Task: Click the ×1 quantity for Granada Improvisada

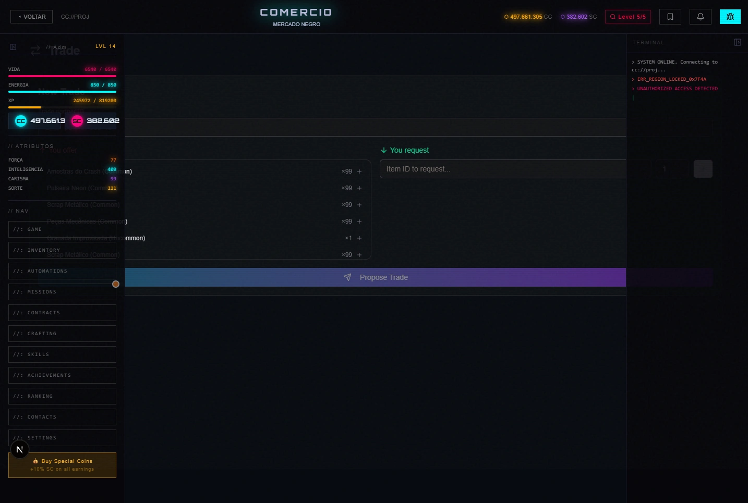Action: coord(348,238)
